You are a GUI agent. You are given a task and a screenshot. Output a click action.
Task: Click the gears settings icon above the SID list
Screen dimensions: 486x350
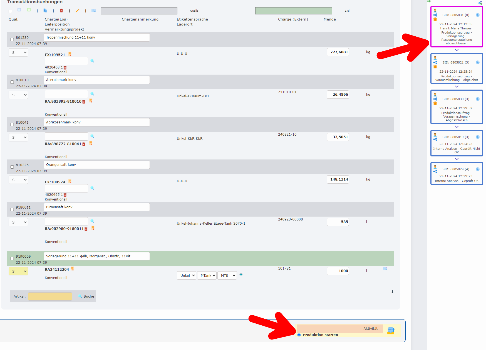coord(480,3)
